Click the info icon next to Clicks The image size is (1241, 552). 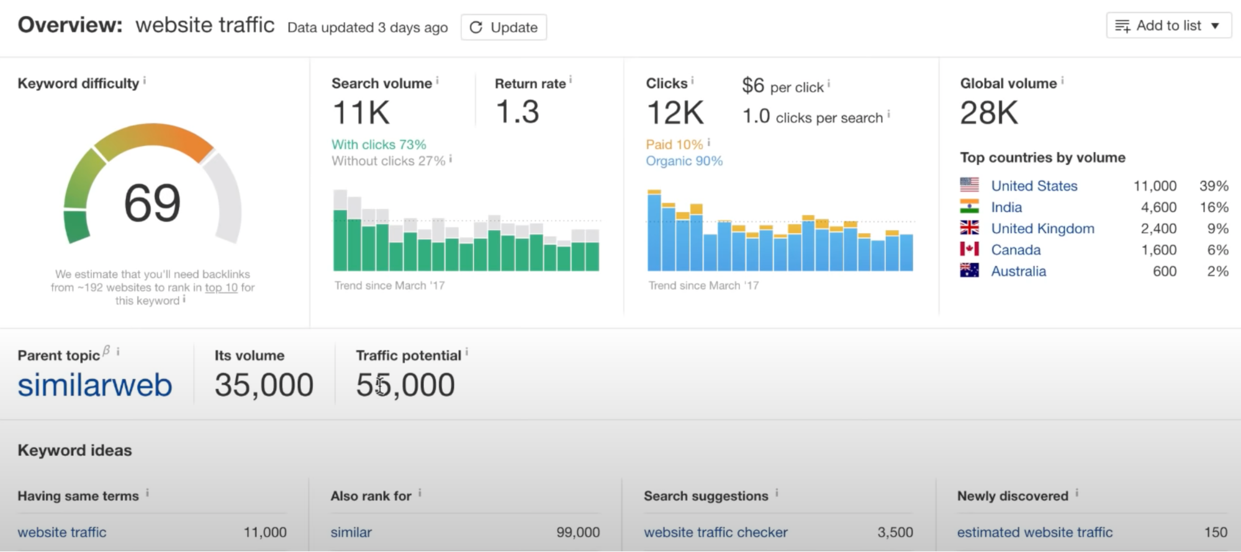point(692,81)
